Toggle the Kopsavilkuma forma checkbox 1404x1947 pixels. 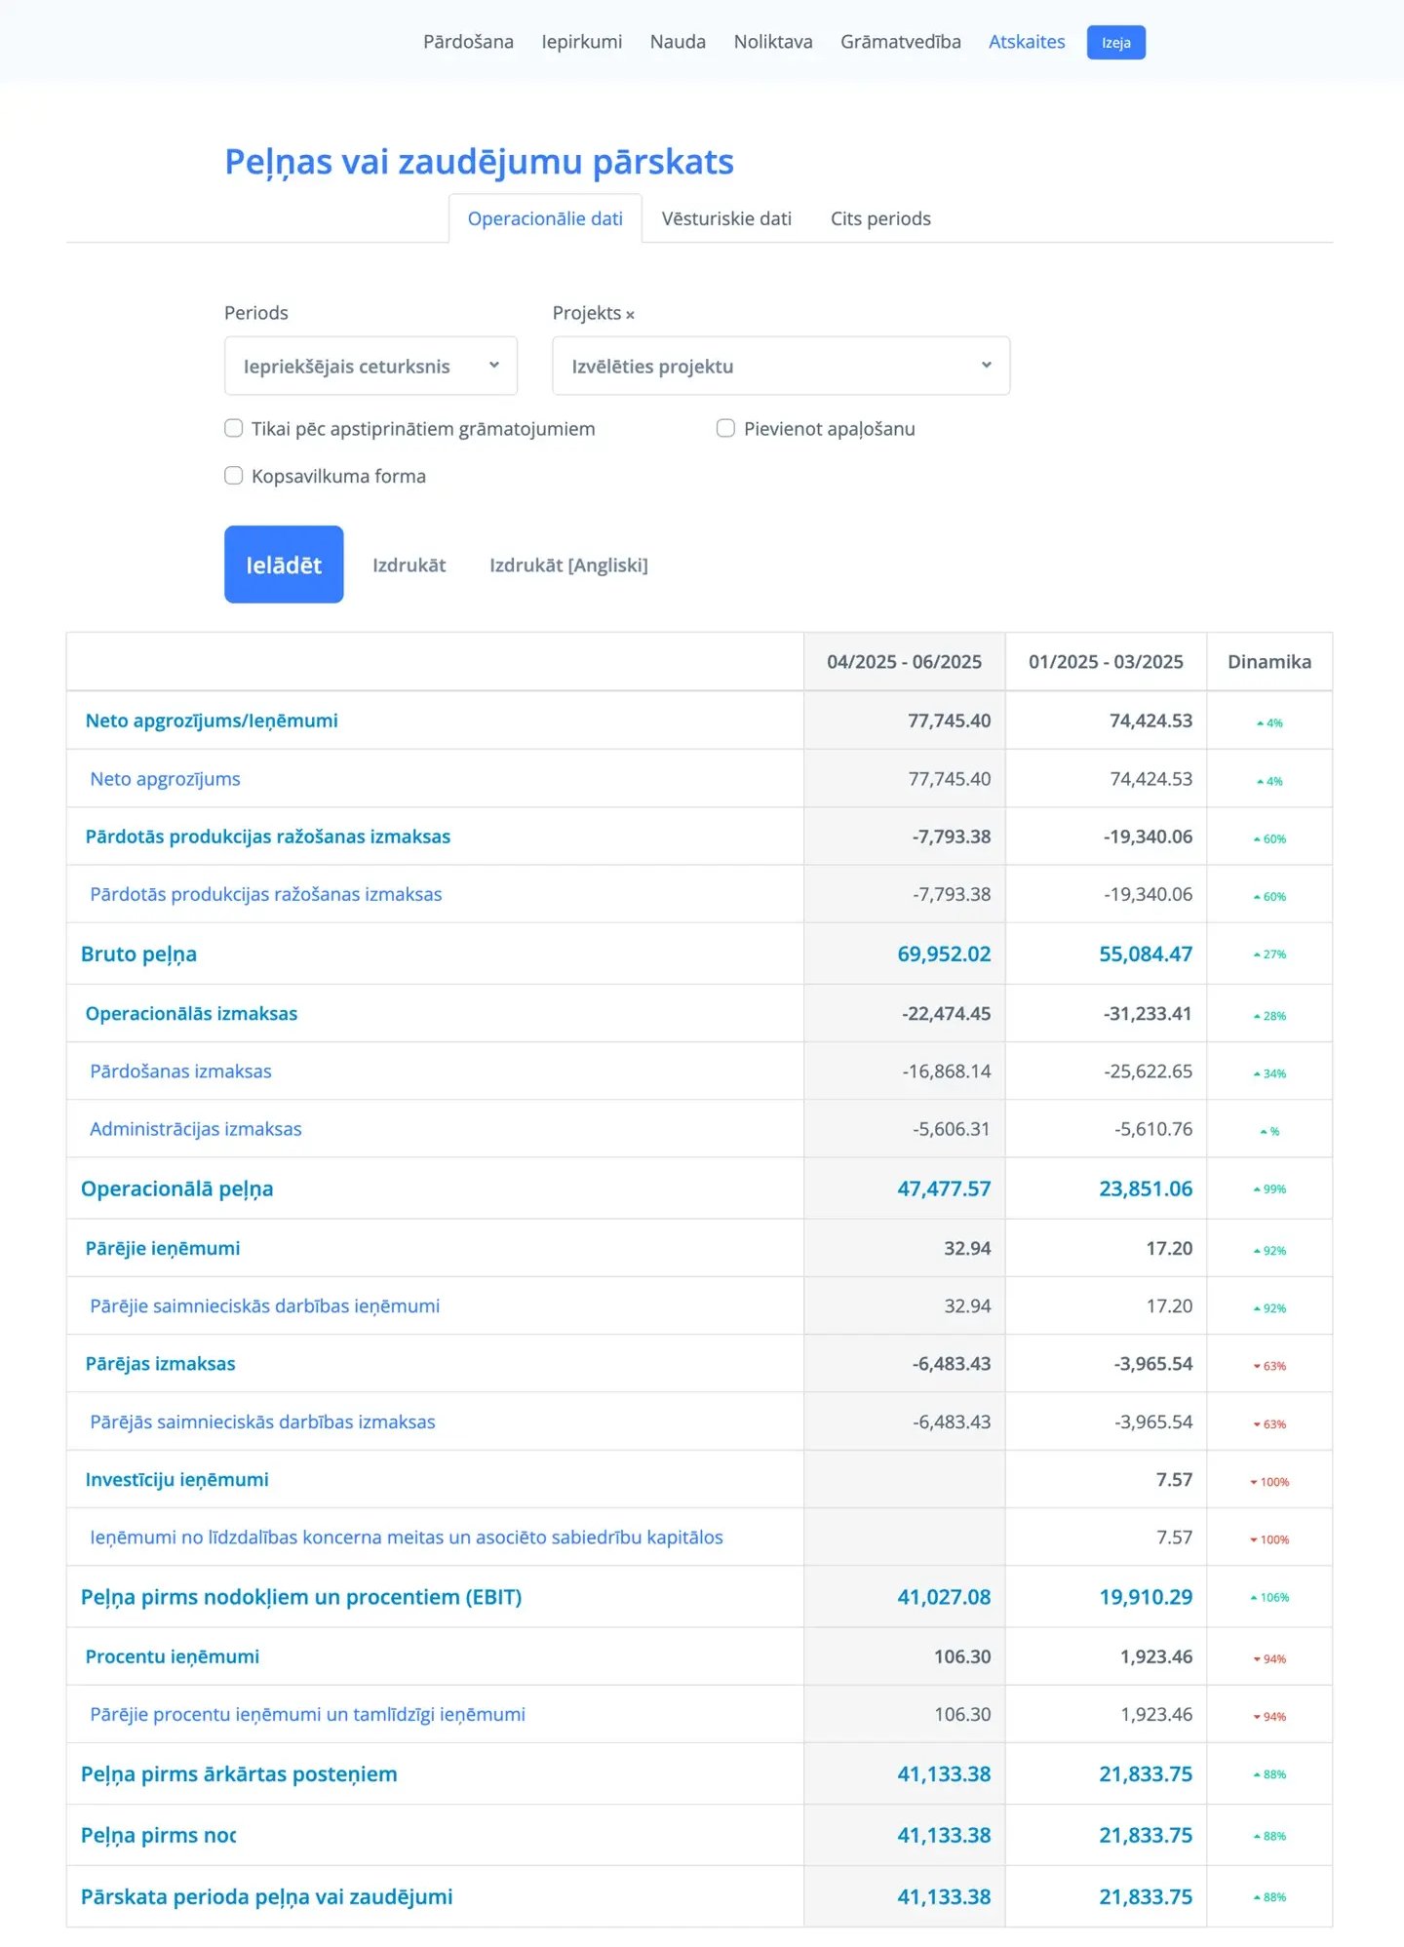click(234, 476)
